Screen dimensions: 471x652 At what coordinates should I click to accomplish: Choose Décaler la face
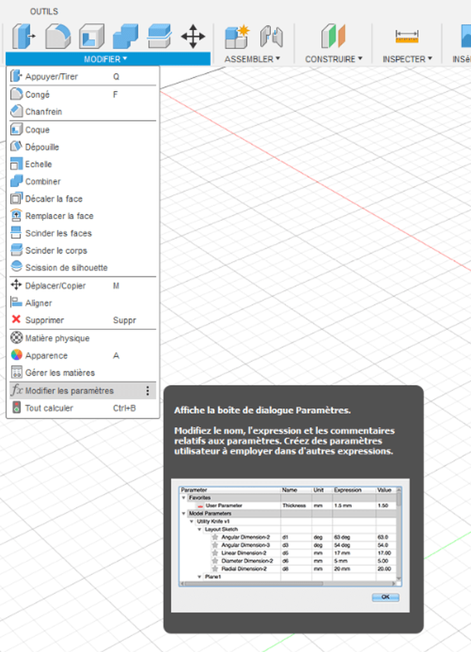pos(83,199)
